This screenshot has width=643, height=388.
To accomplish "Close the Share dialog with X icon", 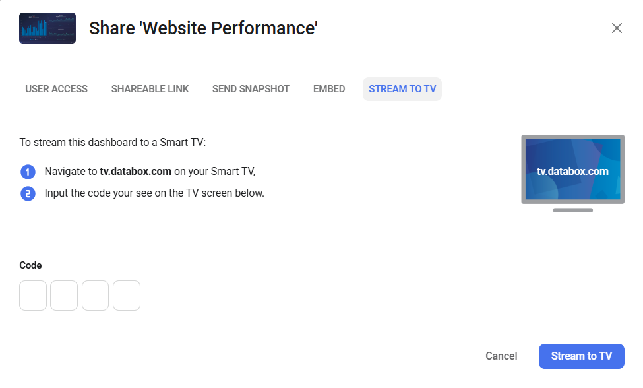I will coord(617,28).
